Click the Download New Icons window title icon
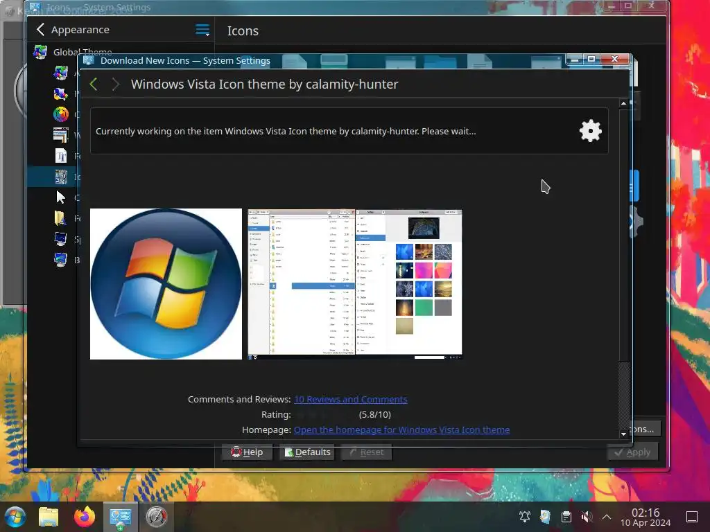Viewport: 710px width, 532px height. [89, 61]
